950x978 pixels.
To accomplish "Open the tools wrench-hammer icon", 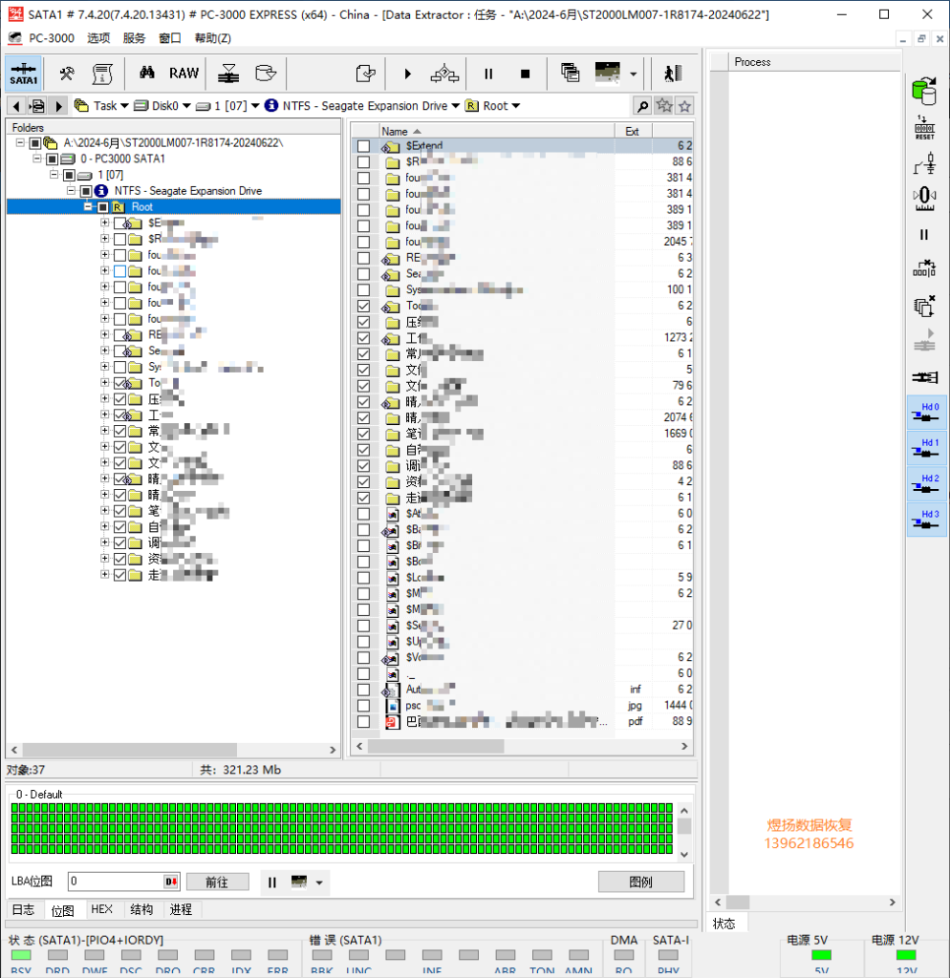I will point(67,74).
